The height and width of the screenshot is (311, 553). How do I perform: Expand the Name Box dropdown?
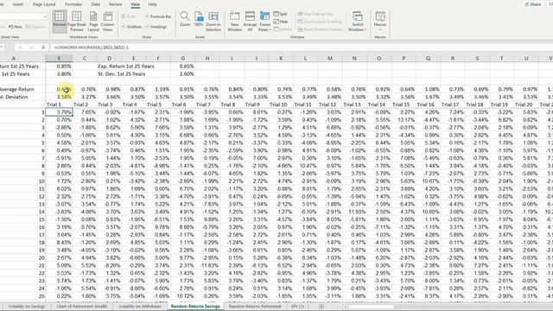(x=2, y=48)
